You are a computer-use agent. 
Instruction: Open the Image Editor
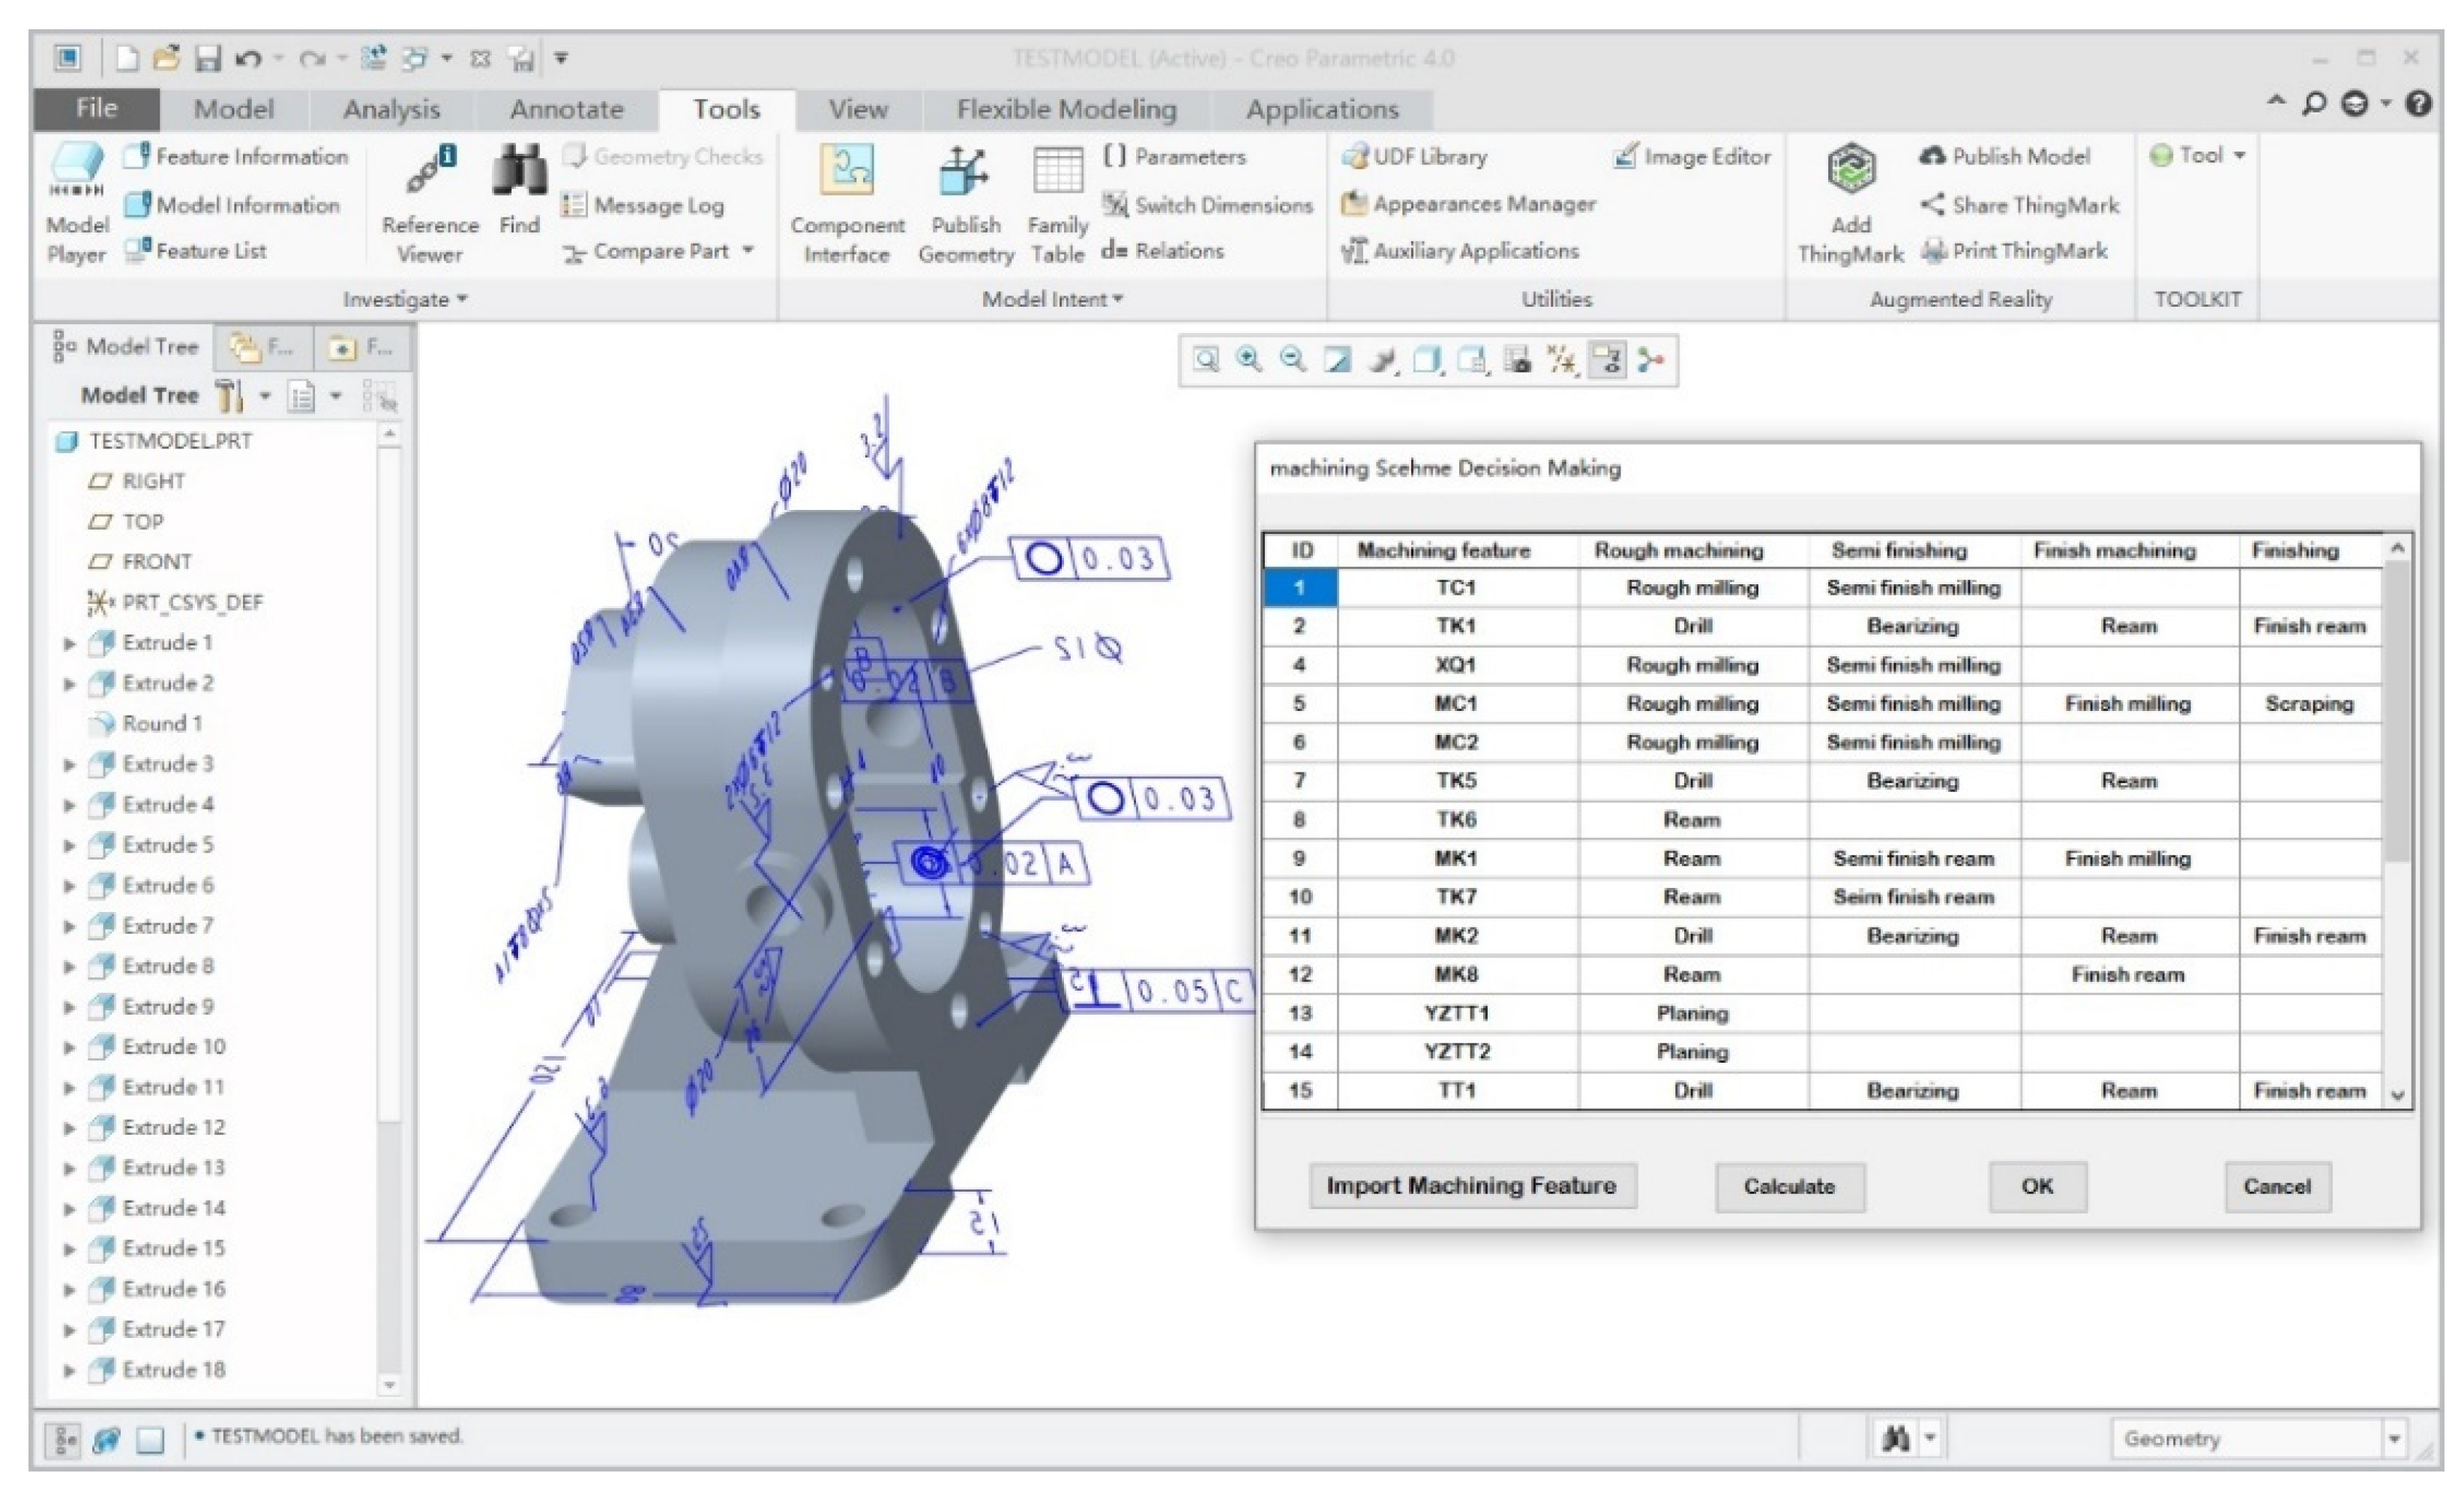point(1692,156)
